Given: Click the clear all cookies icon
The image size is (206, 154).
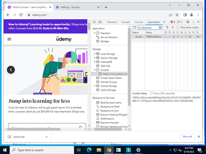Looking at the screenshot, I should [167, 28].
